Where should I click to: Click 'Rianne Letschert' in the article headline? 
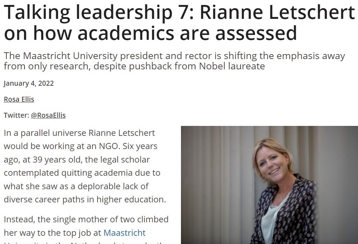[x=277, y=12]
